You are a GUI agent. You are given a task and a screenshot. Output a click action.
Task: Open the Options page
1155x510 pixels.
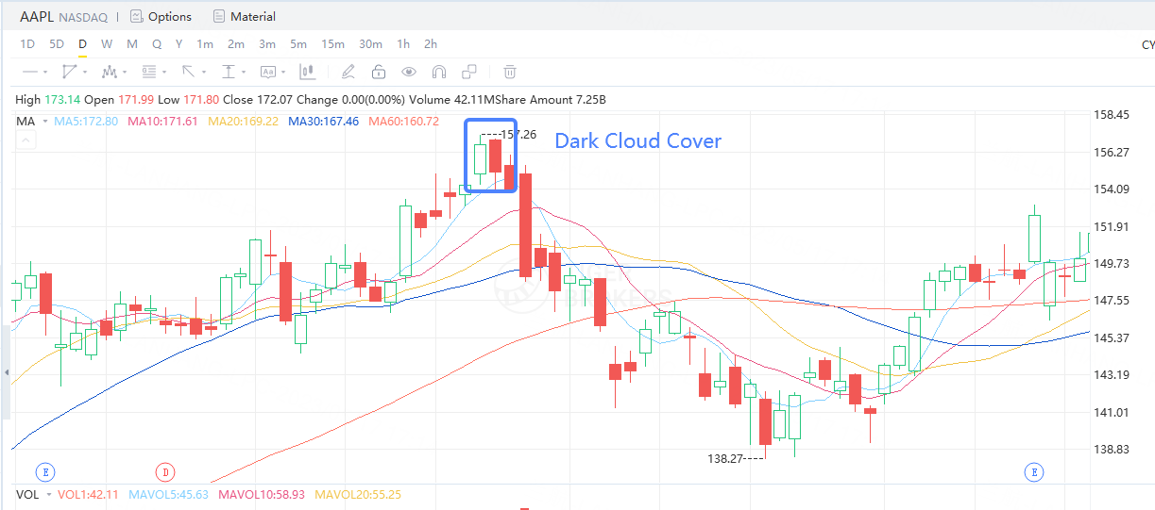[x=161, y=16]
